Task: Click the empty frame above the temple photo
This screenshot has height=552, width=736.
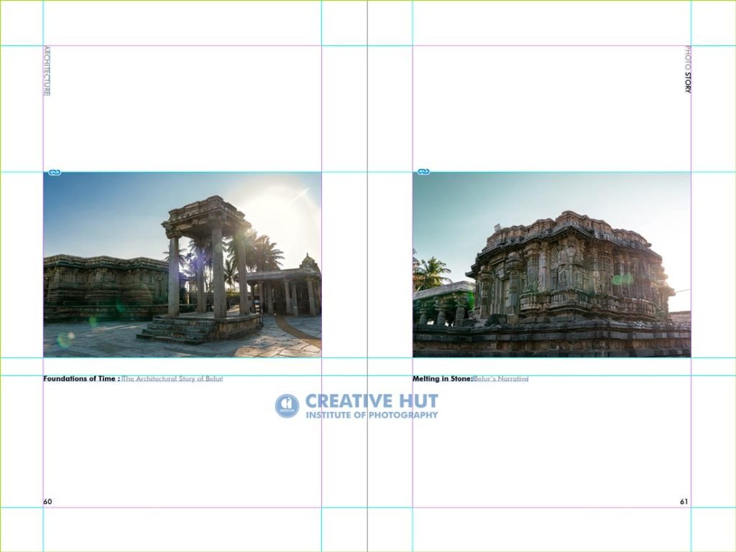Action: point(551,109)
